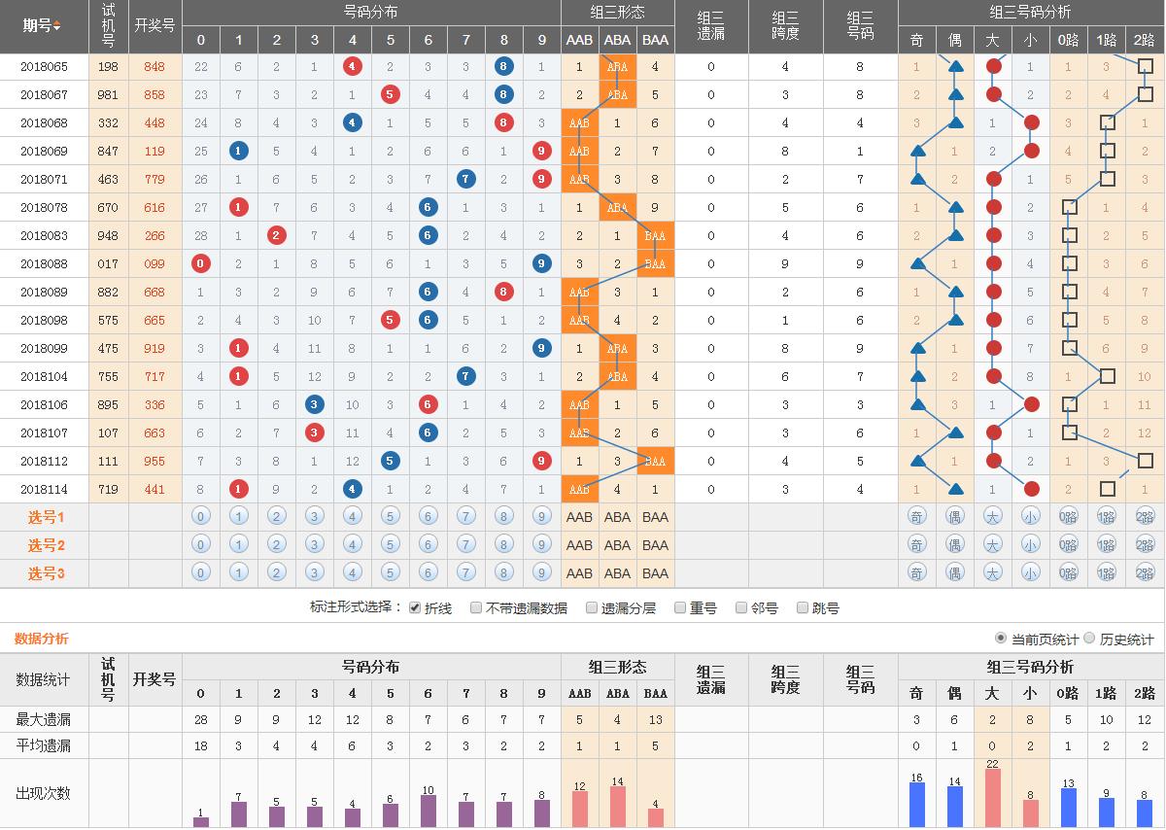
Task: Pick number ball 5 in 选号1 row
Action: point(390,517)
